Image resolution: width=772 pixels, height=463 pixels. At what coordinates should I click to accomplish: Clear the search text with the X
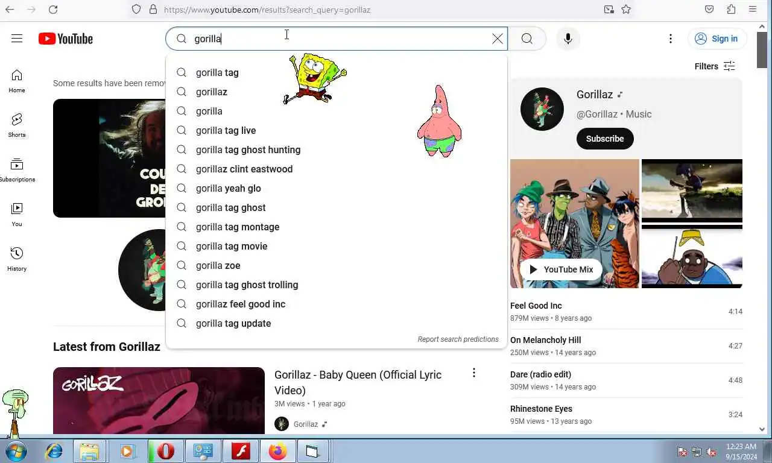pos(498,39)
